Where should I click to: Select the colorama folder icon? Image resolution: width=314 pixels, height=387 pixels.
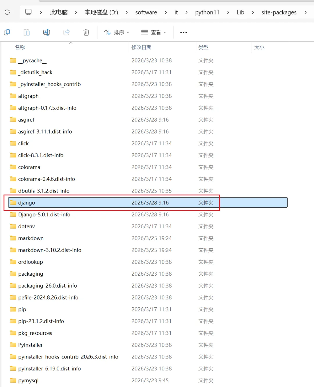click(13, 167)
